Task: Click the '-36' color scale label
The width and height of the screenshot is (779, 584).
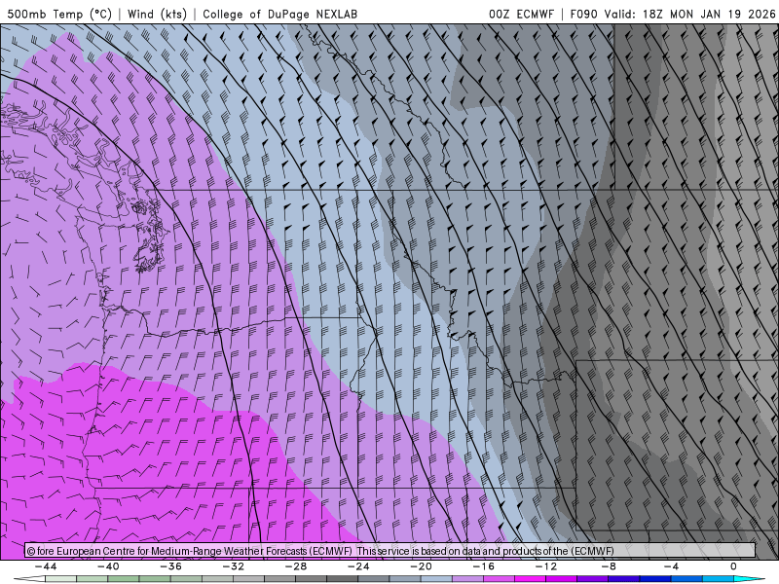Action: (171, 566)
